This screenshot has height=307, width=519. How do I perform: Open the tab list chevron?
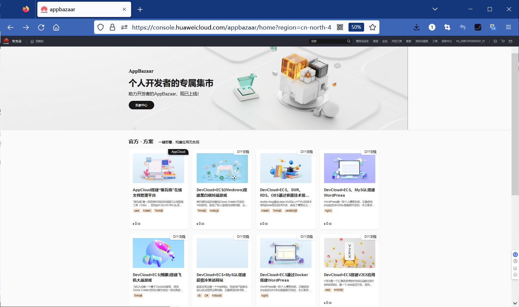435,9
